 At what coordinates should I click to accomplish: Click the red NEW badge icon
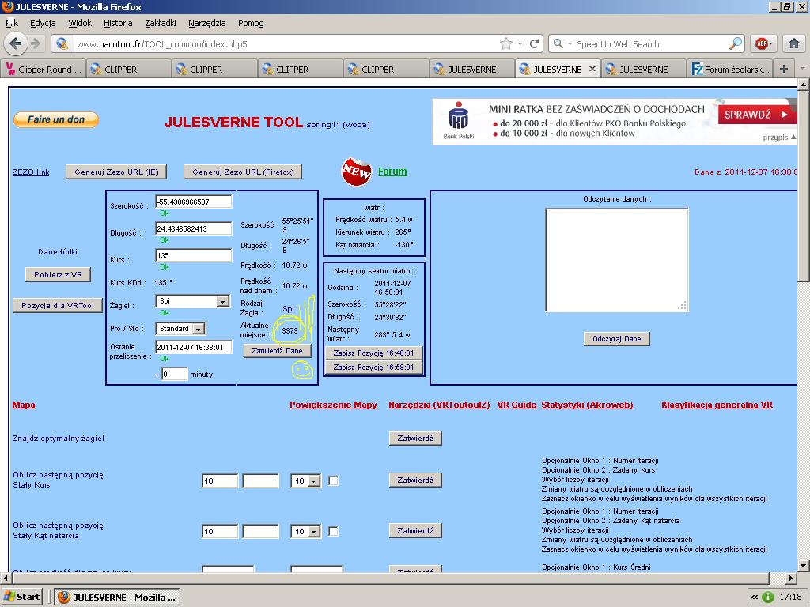(x=356, y=172)
